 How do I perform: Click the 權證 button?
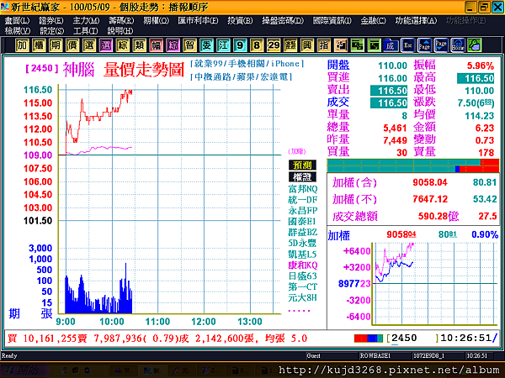click(302, 177)
